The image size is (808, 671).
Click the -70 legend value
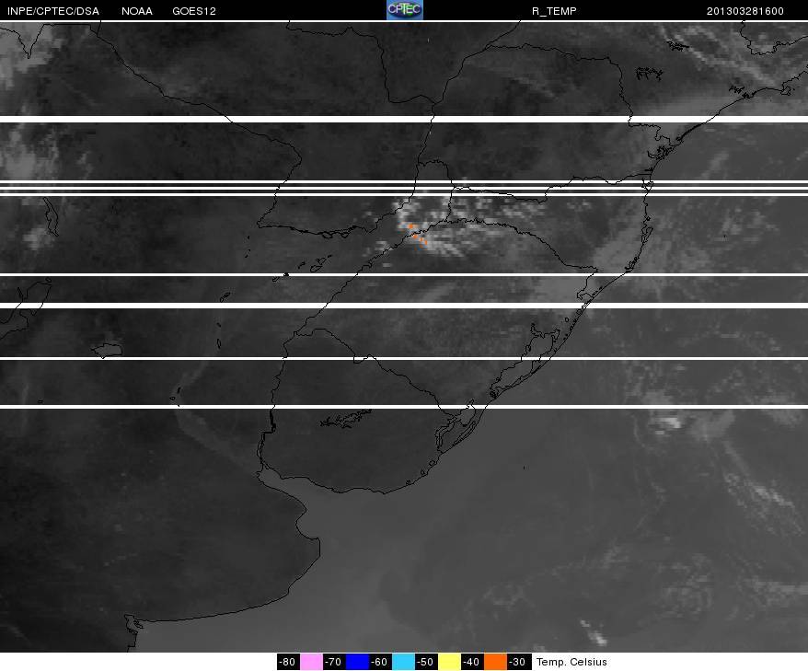pyautogui.click(x=333, y=662)
